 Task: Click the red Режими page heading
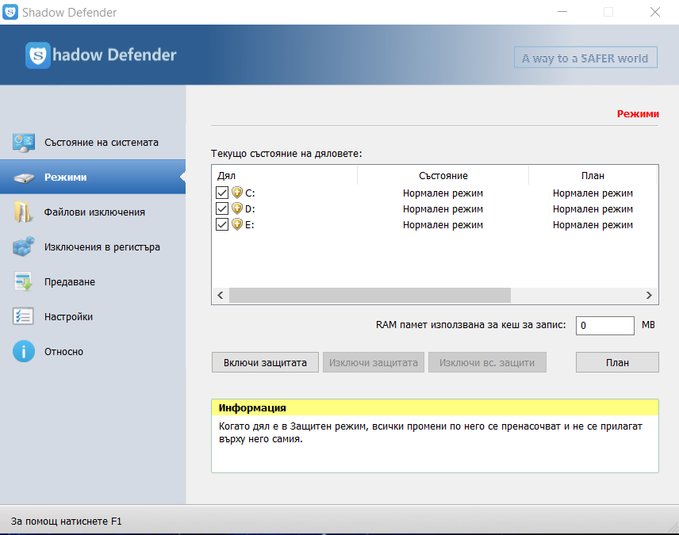[x=638, y=114]
